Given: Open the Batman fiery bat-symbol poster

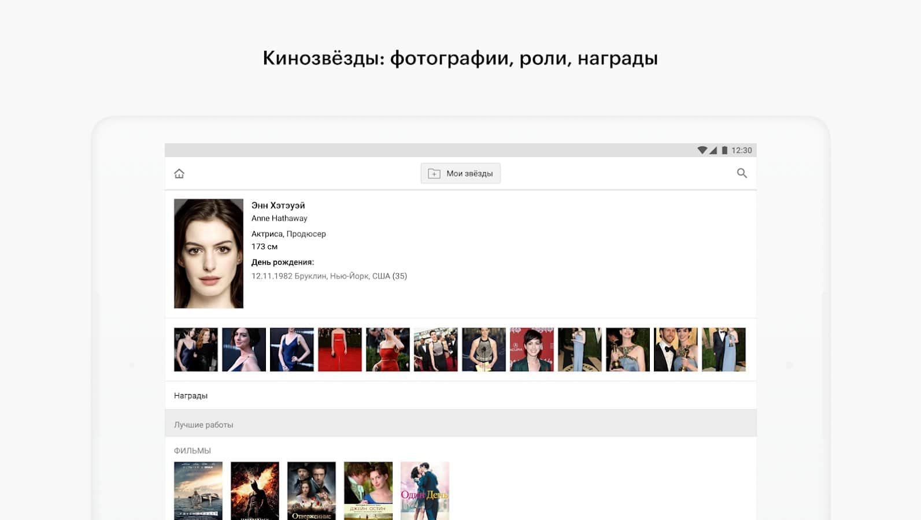Looking at the screenshot, I should click(254, 491).
